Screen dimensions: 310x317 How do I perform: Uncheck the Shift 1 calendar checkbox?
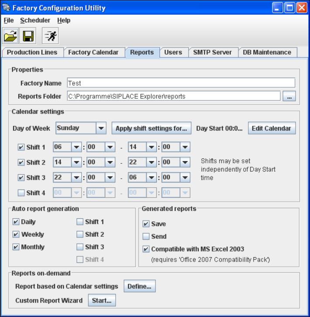pos(21,147)
